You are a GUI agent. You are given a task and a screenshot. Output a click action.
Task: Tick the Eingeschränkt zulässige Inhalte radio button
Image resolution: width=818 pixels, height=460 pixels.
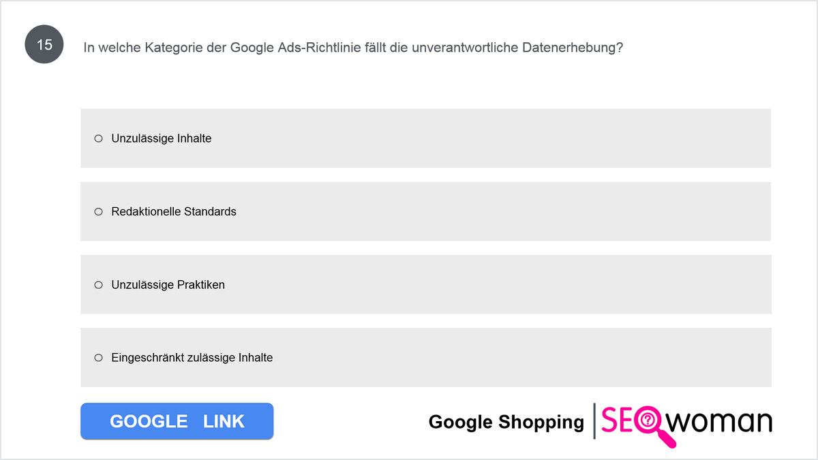pyautogui.click(x=98, y=357)
